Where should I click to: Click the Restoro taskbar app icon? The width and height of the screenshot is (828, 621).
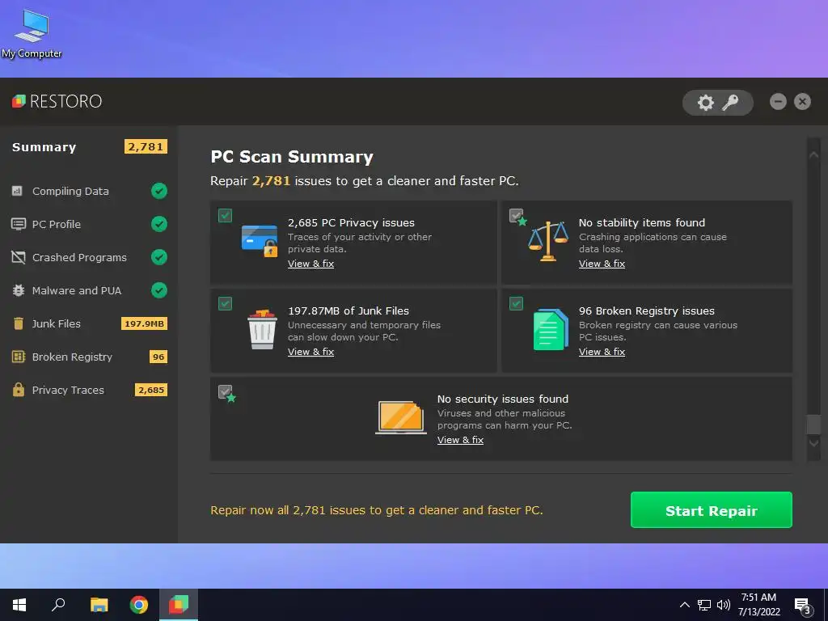(179, 605)
